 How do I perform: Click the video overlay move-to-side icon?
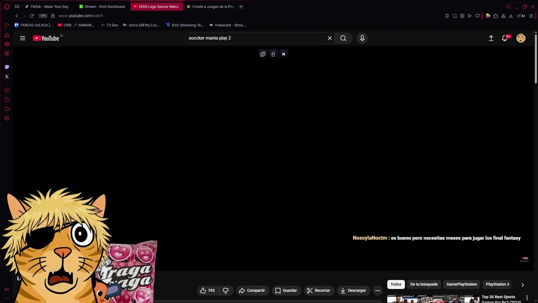[273, 54]
